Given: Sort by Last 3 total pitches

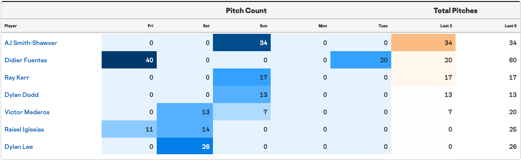Looking at the screenshot, I should pos(446,26).
